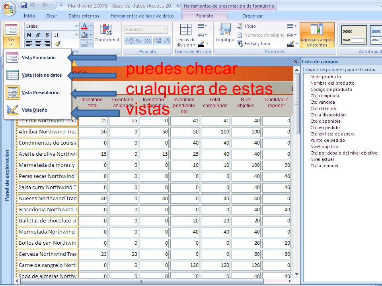
Task: Open the Datos externos tab
Action: click(84, 16)
